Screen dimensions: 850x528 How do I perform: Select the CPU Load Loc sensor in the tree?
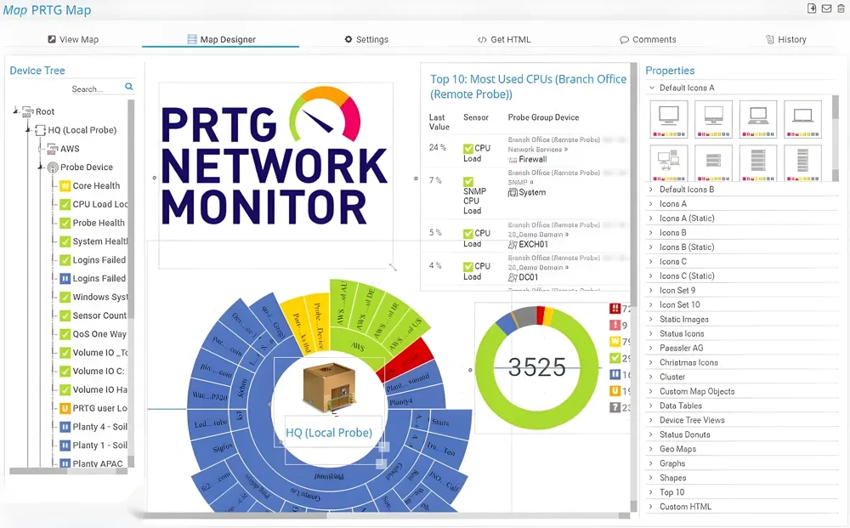coord(100,204)
